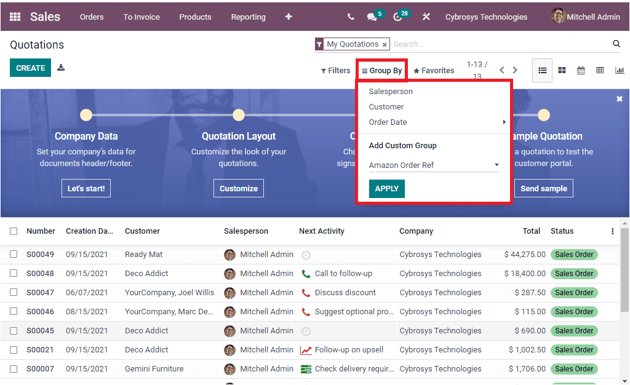Click Apply in the Group By panel

(x=386, y=188)
